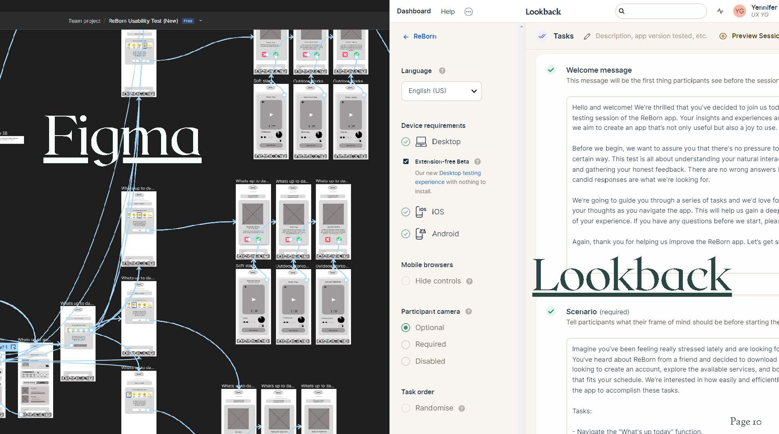Click 'Device requirements' label
The image size is (779, 434).
pyautogui.click(x=433, y=126)
